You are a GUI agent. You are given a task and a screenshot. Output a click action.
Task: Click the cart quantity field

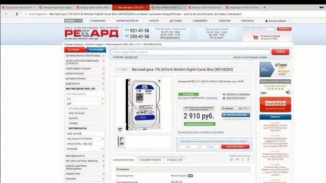[236, 108]
